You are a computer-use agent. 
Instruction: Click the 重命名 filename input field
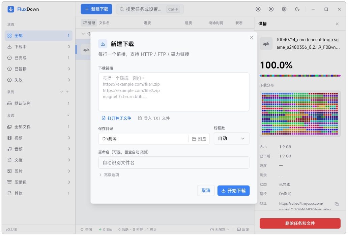point(174,163)
